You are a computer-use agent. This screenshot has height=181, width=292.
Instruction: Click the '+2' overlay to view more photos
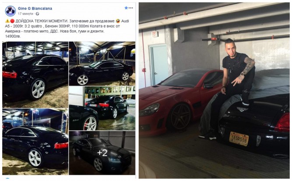click(102, 153)
